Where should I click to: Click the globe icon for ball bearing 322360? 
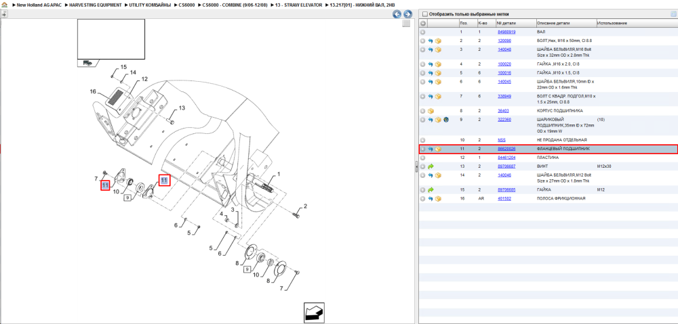point(446,120)
